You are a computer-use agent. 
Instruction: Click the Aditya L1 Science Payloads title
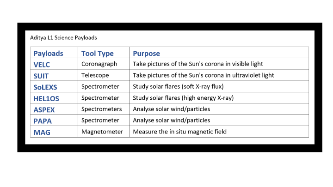pyautogui.click(x=63, y=38)
